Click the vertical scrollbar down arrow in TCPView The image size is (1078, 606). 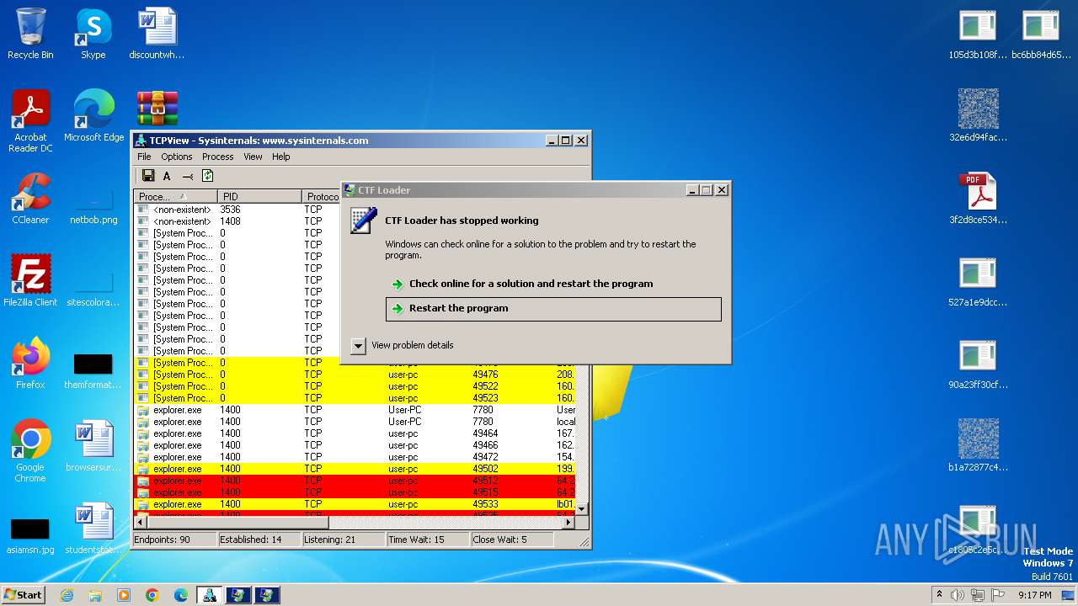coord(581,509)
